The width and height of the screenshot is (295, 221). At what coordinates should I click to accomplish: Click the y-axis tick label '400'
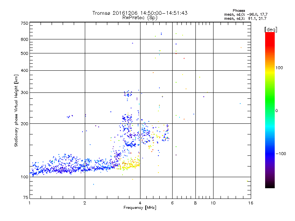25,70
